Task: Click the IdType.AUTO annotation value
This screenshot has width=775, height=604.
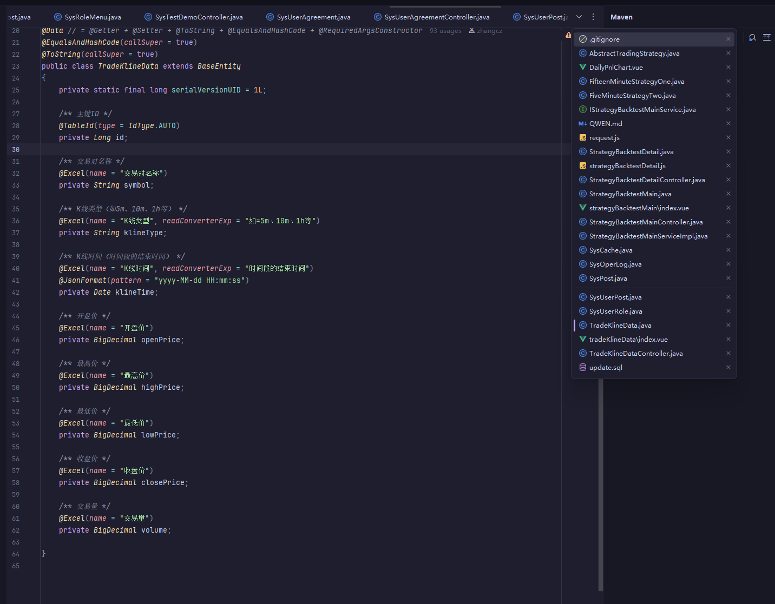Action: (152, 126)
